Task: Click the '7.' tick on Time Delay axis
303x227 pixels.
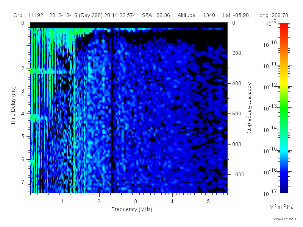Action: [23, 182]
